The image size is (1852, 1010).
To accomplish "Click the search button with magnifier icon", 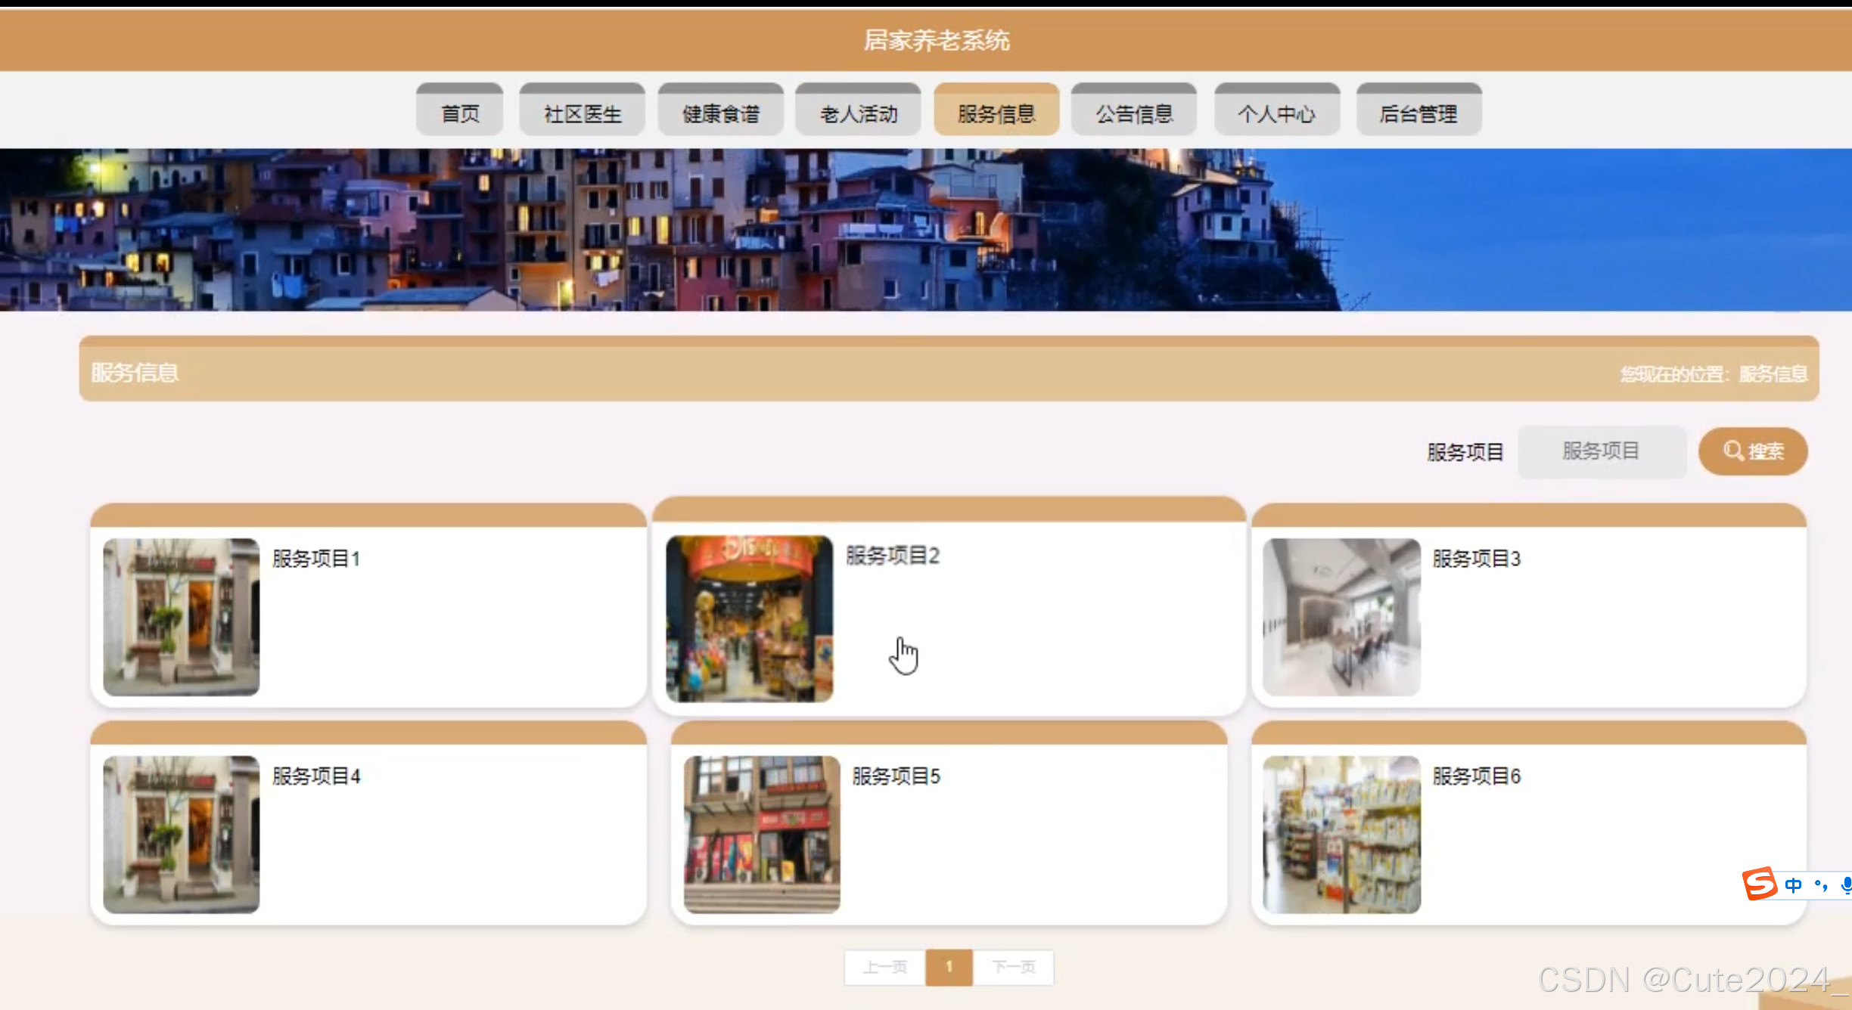I will pyautogui.click(x=1753, y=451).
